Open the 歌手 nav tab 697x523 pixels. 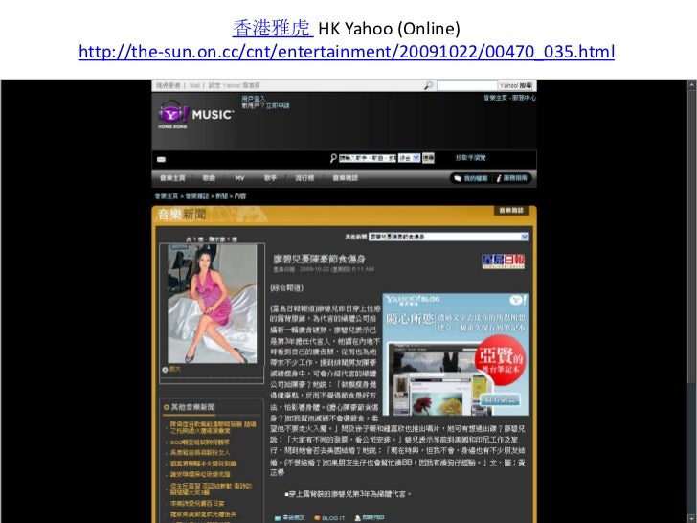[x=270, y=178]
